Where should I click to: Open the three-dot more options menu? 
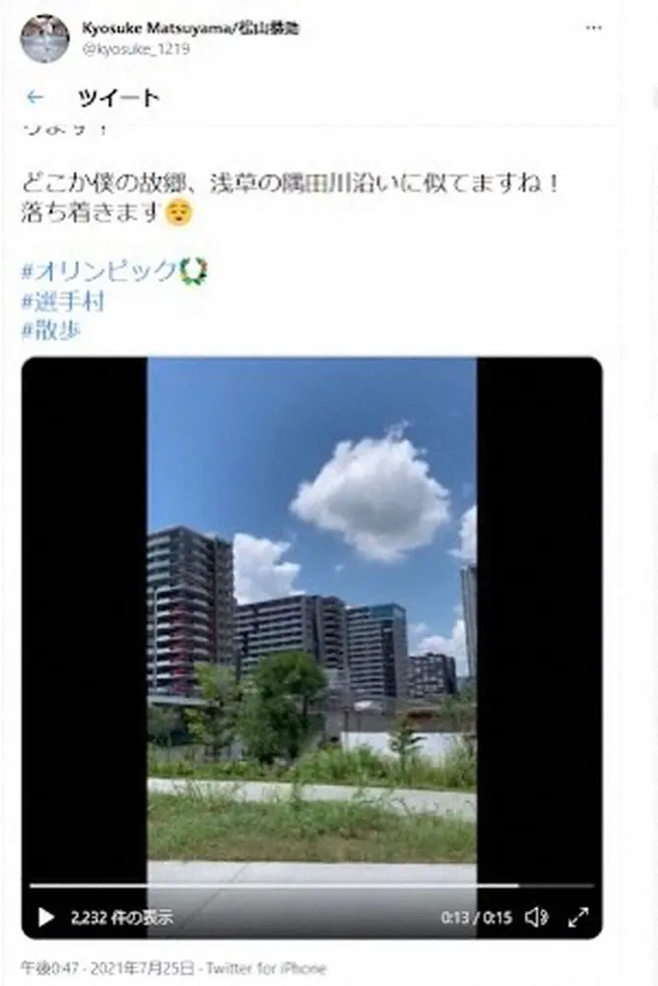pyautogui.click(x=593, y=29)
